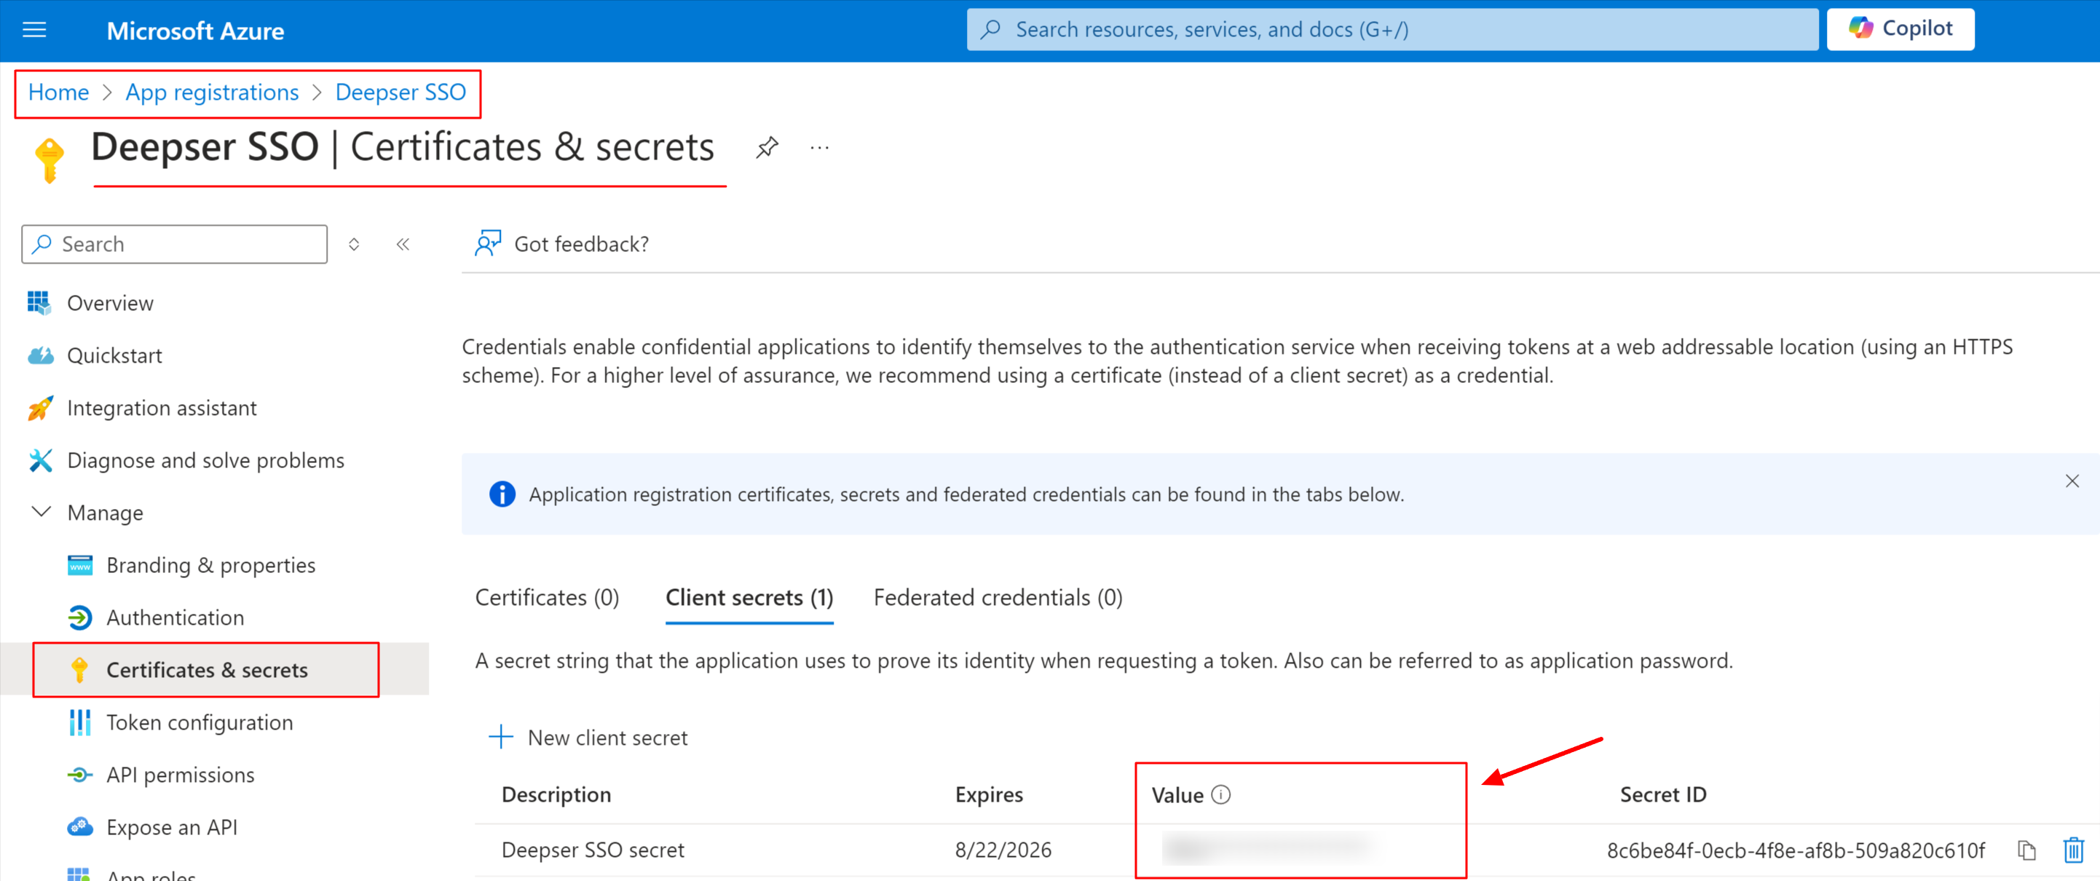
Task: Click the Branding www icon
Action: coord(80,565)
